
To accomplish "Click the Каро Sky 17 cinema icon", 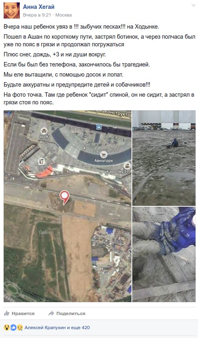I will coord(127,166).
